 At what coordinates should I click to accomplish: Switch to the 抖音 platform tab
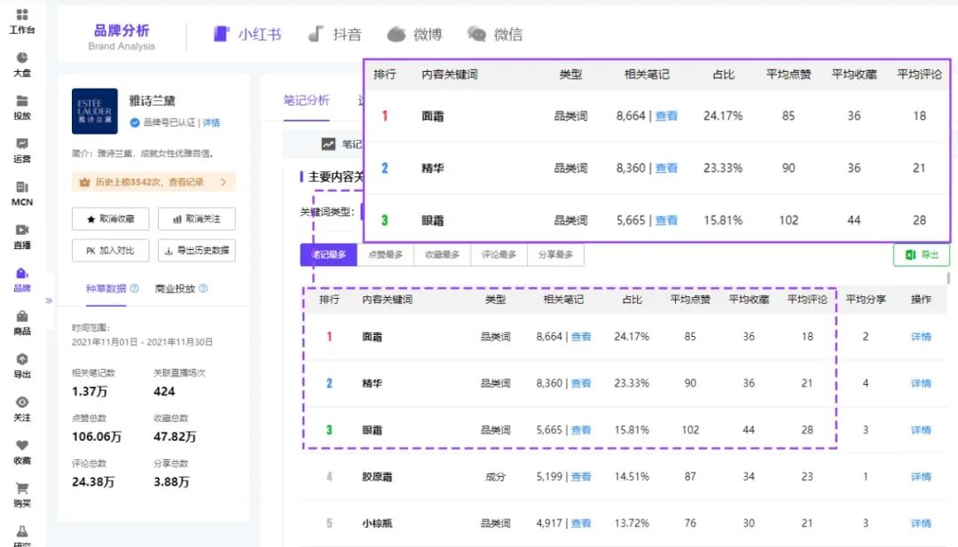334,35
